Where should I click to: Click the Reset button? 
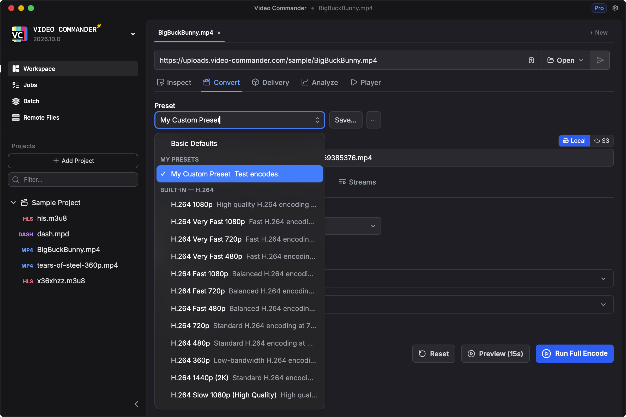point(433,354)
